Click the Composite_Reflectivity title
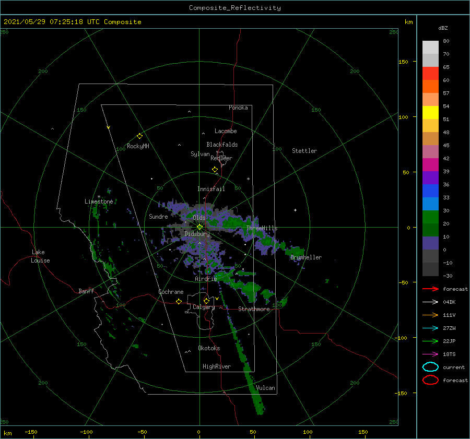 tap(235, 8)
